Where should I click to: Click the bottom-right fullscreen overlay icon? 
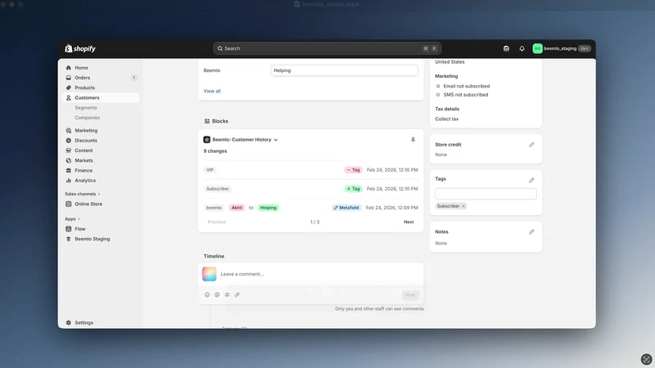646,359
